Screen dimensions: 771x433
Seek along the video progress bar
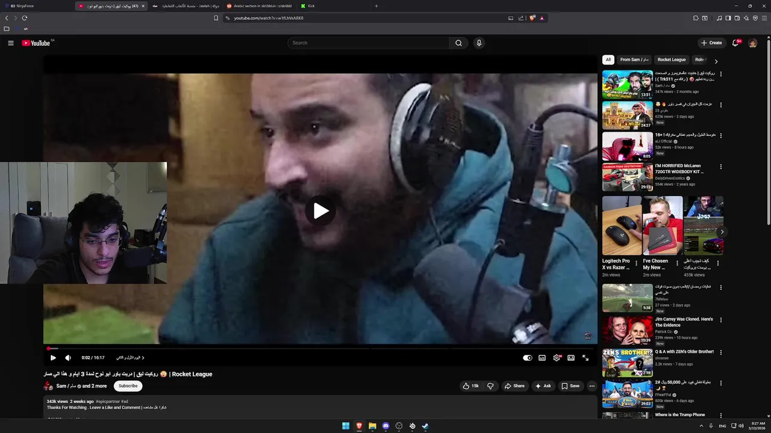[x=320, y=348]
